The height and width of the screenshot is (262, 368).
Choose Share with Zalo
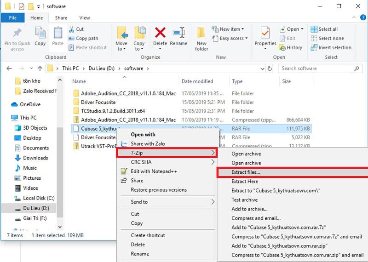click(147, 143)
